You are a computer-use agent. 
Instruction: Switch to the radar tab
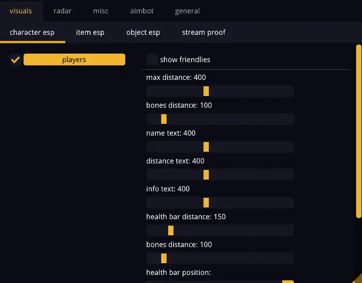[62, 11]
